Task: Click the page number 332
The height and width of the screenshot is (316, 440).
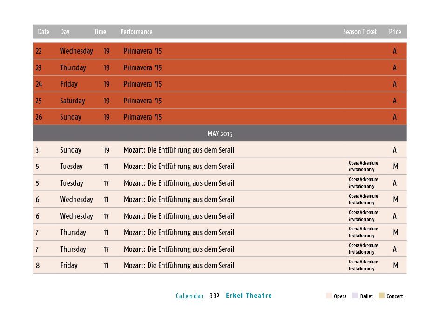Action: click(x=215, y=296)
